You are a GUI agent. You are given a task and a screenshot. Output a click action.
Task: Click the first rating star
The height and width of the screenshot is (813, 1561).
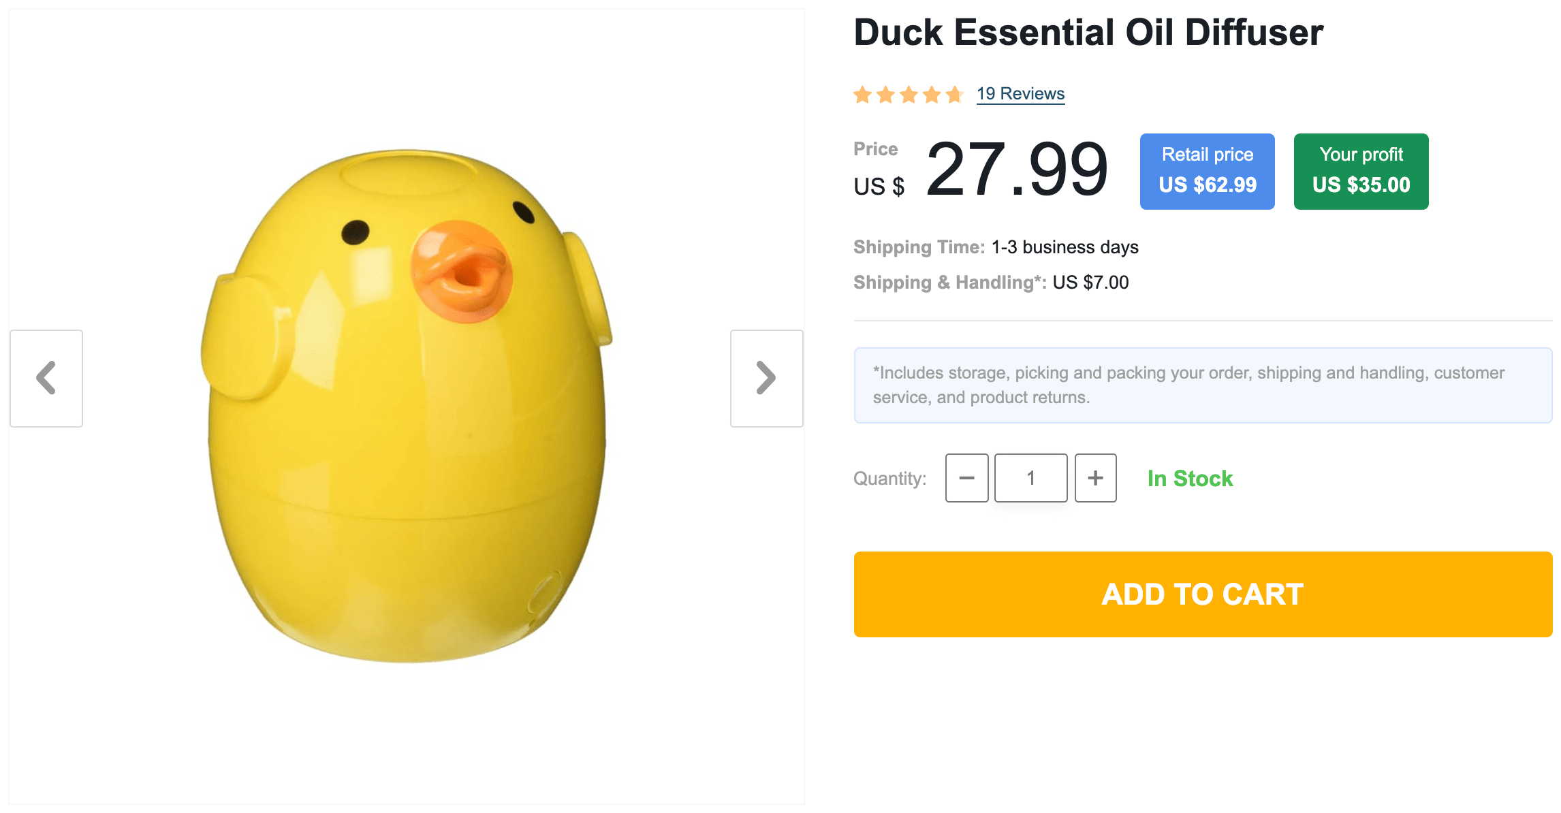(863, 95)
